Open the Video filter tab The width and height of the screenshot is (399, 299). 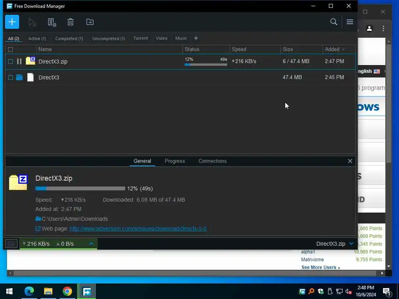point(162,38)
